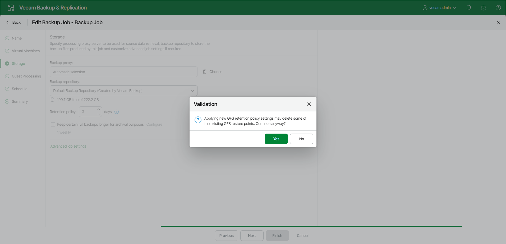Viewport: 506px width, 244px height.
Task: Click the veeamadmin user icon
Action: click(x=425, y=8)
